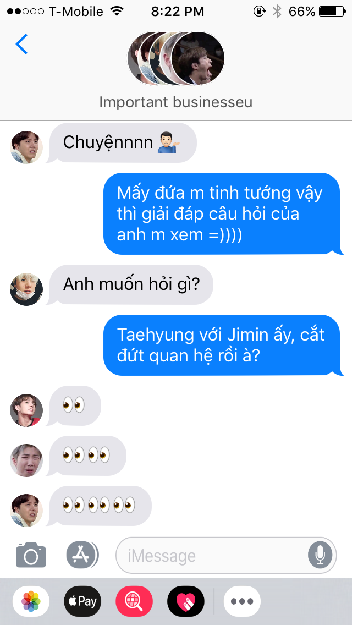Select the "Chuyệnnnn" message bubble

122,142
